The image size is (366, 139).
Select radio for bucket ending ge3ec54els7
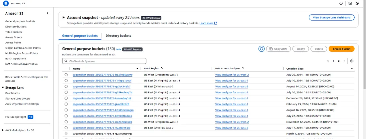[x=66, y=86]
